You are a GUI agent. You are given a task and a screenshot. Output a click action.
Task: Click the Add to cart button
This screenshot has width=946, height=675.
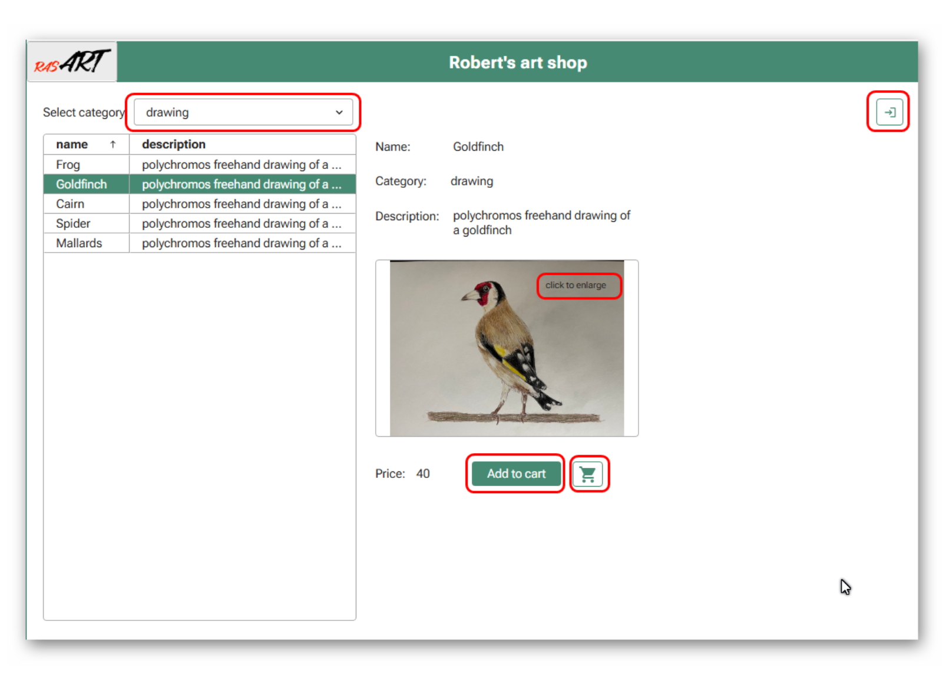click(516, 474)
